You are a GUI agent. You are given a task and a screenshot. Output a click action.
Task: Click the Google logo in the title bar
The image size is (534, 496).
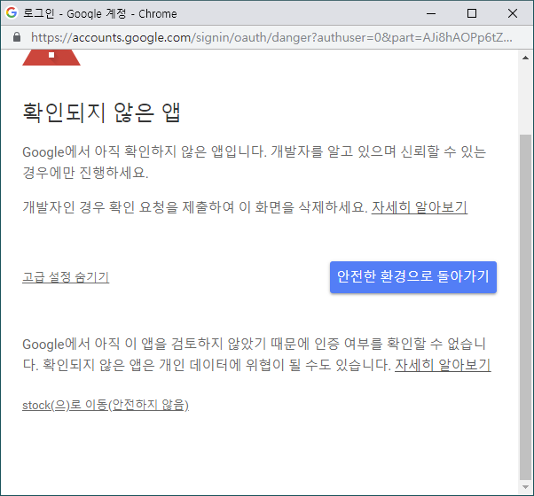[12, 13]
